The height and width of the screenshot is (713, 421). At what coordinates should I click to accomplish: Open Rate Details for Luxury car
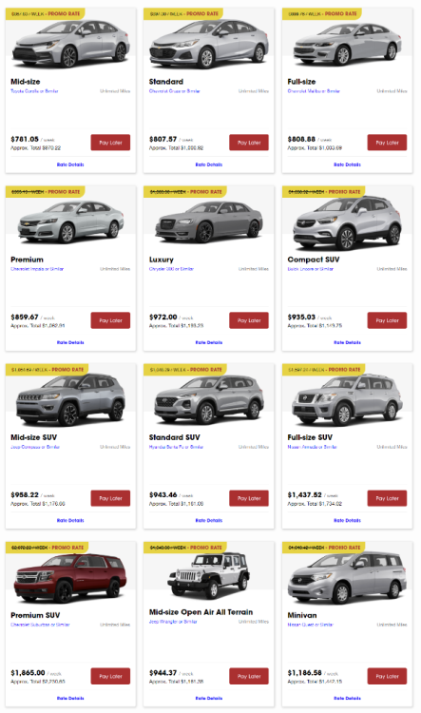pos(209,342)
